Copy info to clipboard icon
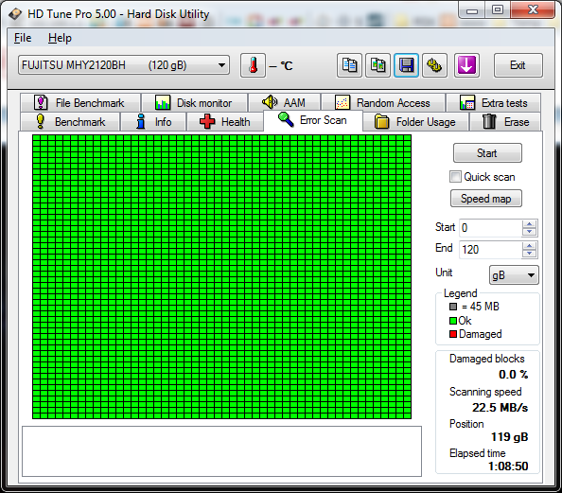Viewport: 562px width, 493px height. (x=349, y=65)
